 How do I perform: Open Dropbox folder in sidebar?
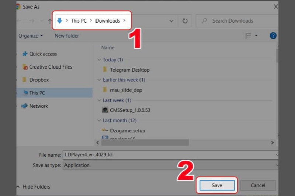pyautogui.click(x=39, y=80)
